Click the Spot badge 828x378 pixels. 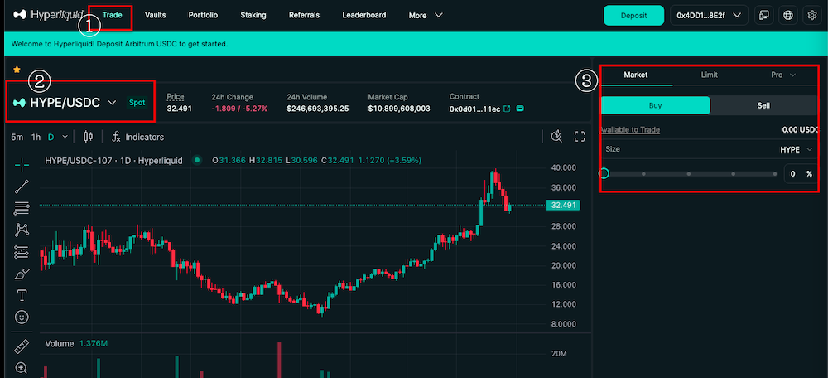tap(137, 103)
